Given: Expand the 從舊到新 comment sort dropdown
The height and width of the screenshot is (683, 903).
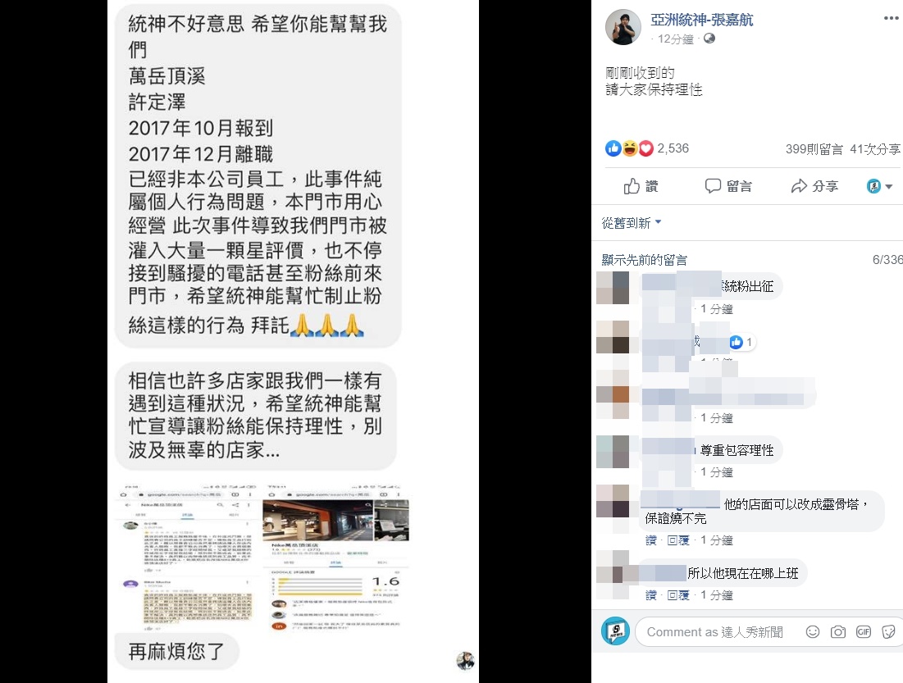Looking at the screenshot, I should coord(632,223).
